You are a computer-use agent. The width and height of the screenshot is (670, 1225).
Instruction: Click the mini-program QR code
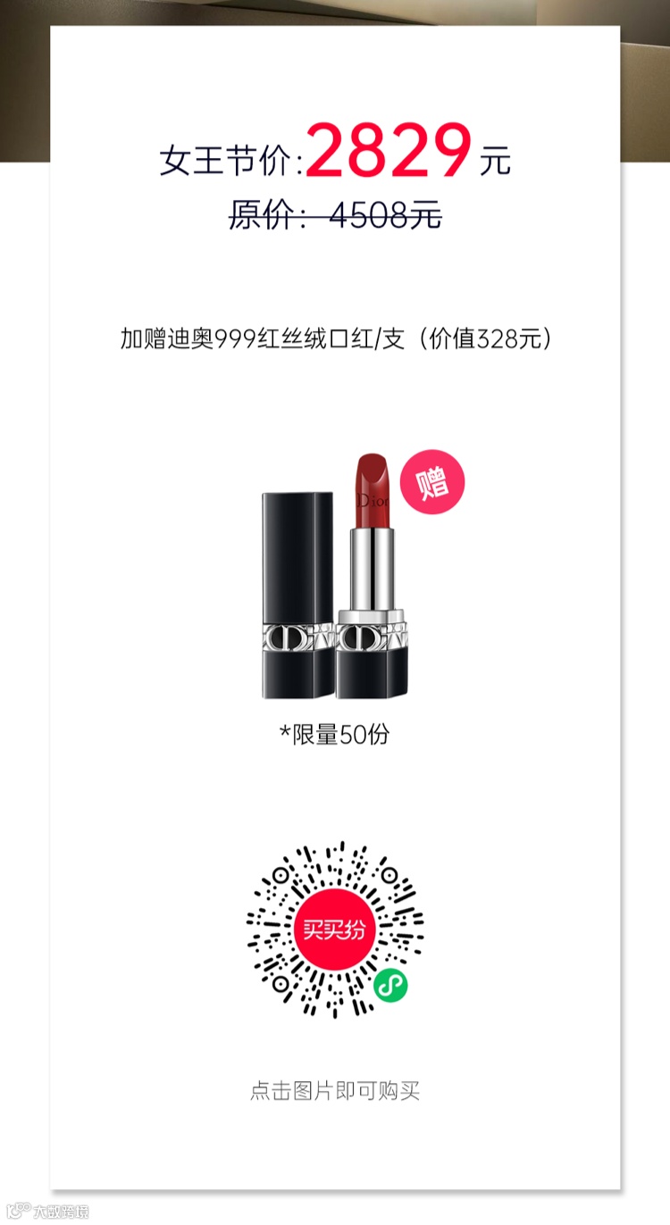point(335,929)
